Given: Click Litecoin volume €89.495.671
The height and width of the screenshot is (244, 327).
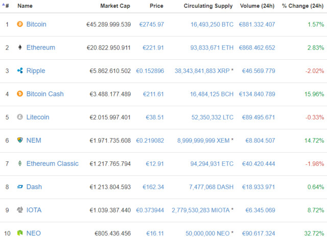Looking at the screenshot, I should click(259, 117).
